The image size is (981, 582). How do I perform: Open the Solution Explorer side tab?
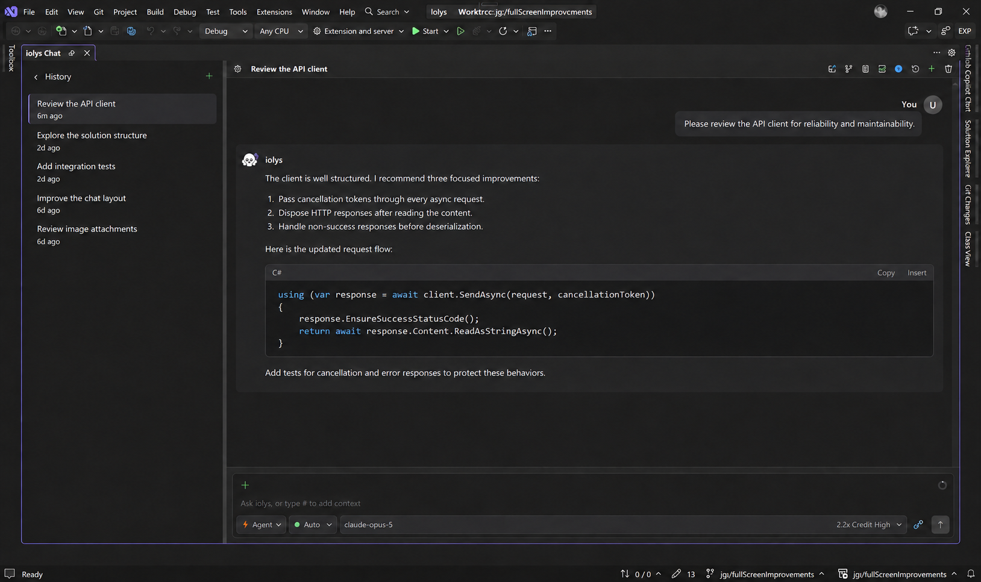(x=968, y=148)
